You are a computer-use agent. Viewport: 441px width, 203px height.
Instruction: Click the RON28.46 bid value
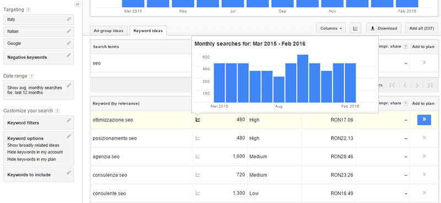[342, 157]
